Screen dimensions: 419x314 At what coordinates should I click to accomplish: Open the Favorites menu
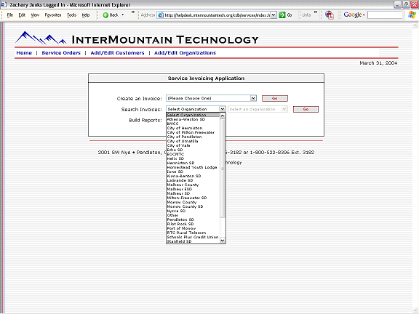tap(53, 15)
